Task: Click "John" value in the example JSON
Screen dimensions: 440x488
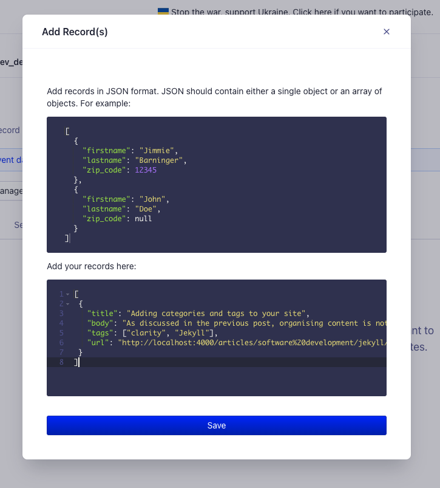Action: coord(152,199)
